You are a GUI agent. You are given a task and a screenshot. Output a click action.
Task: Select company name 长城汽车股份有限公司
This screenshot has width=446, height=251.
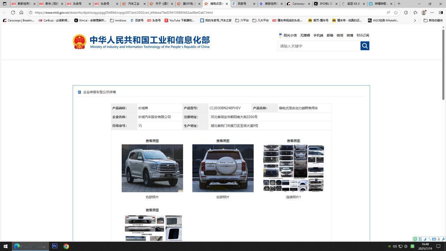point(154,117)
